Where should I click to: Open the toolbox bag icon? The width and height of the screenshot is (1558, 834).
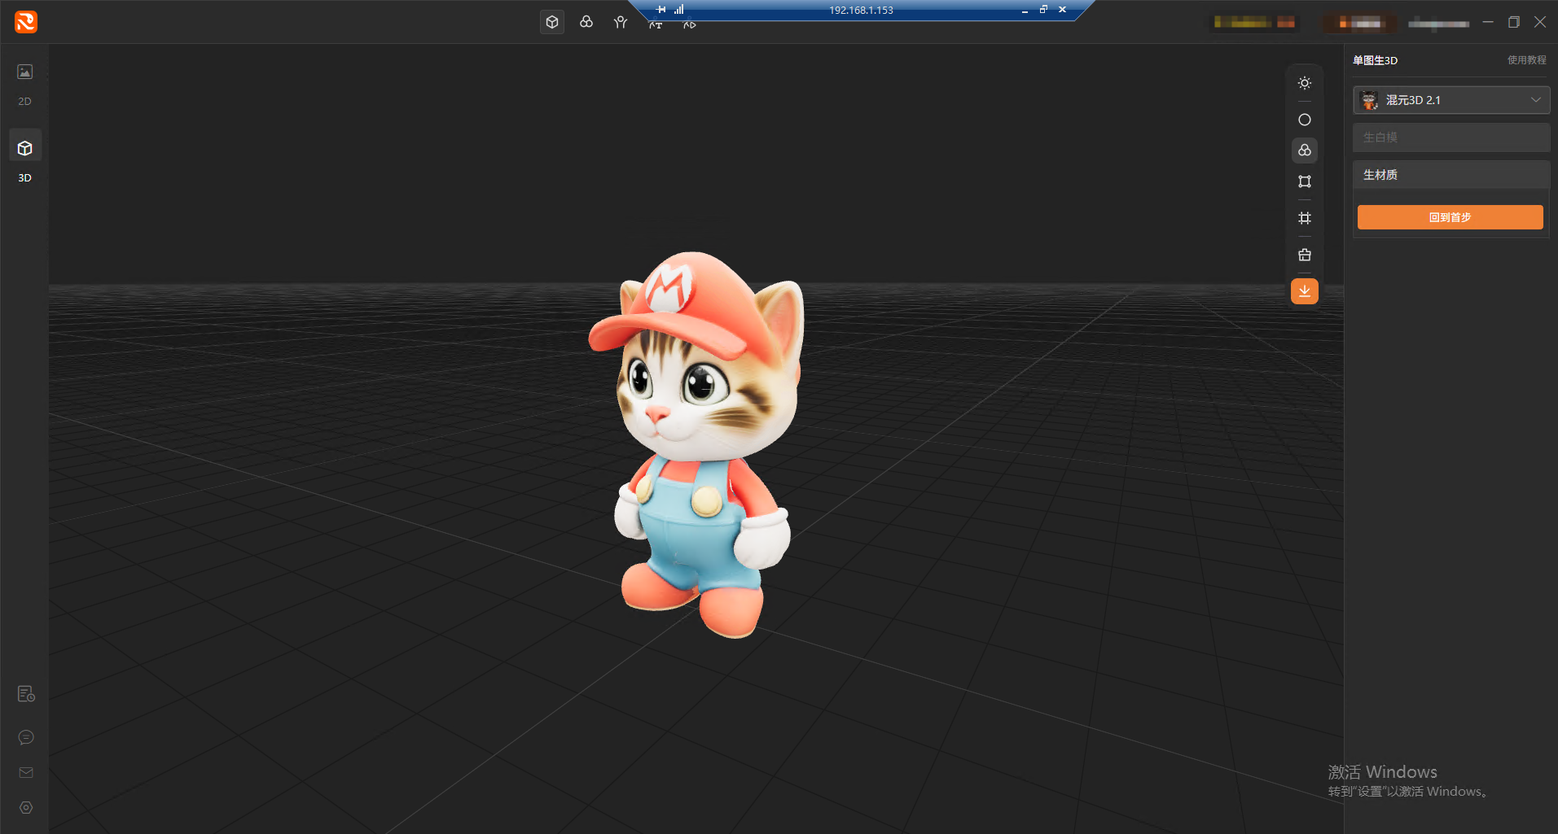pos(1305,255)
